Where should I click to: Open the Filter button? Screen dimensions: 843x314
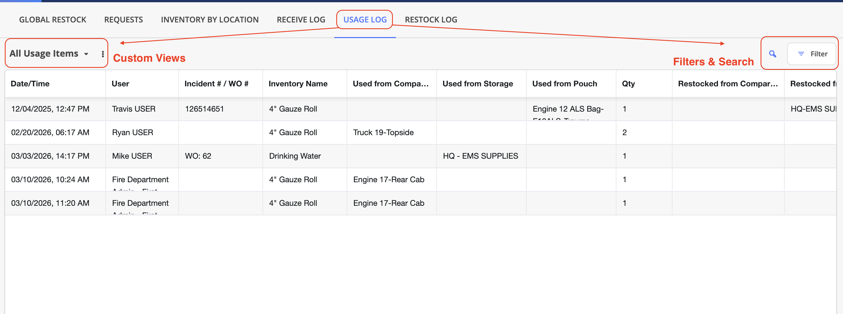[x=812, y=54]
